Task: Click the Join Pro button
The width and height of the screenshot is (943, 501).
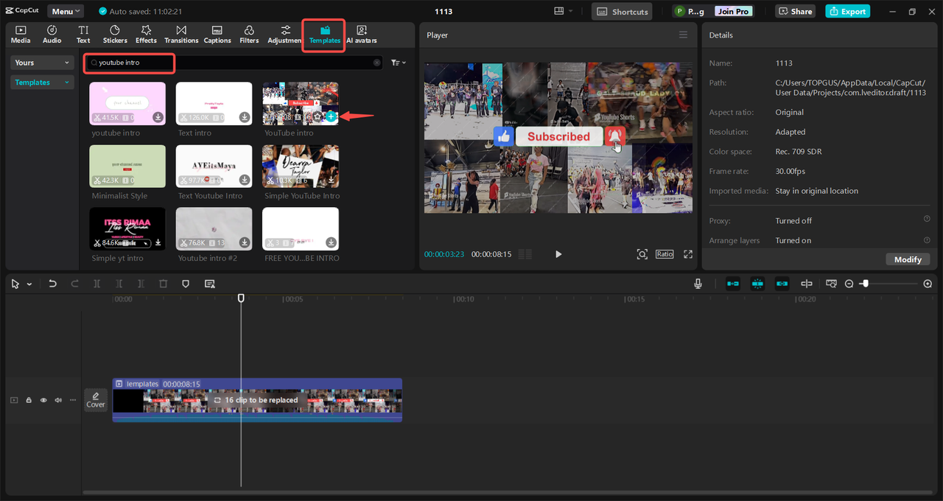Action: click(734, 11)
